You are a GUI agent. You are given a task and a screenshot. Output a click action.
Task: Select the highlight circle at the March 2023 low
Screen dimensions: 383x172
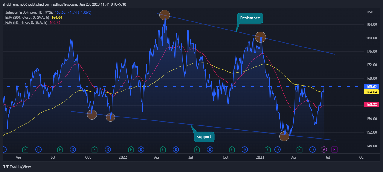[x=284, y=136]
